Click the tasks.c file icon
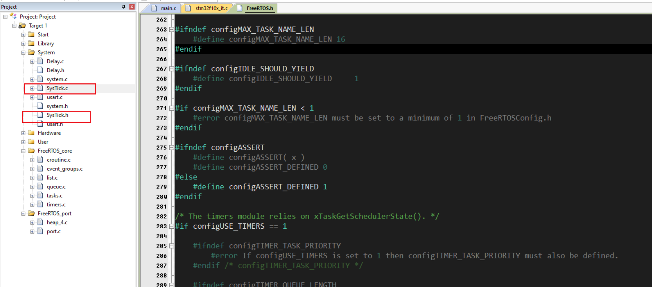Screen dimensions: 652x287 point(40,195)
